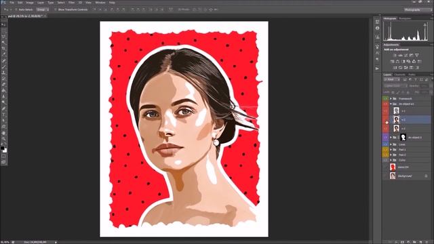434x244 pixels.
Task: Open the Image menu
Action: (x=30, y=3)
